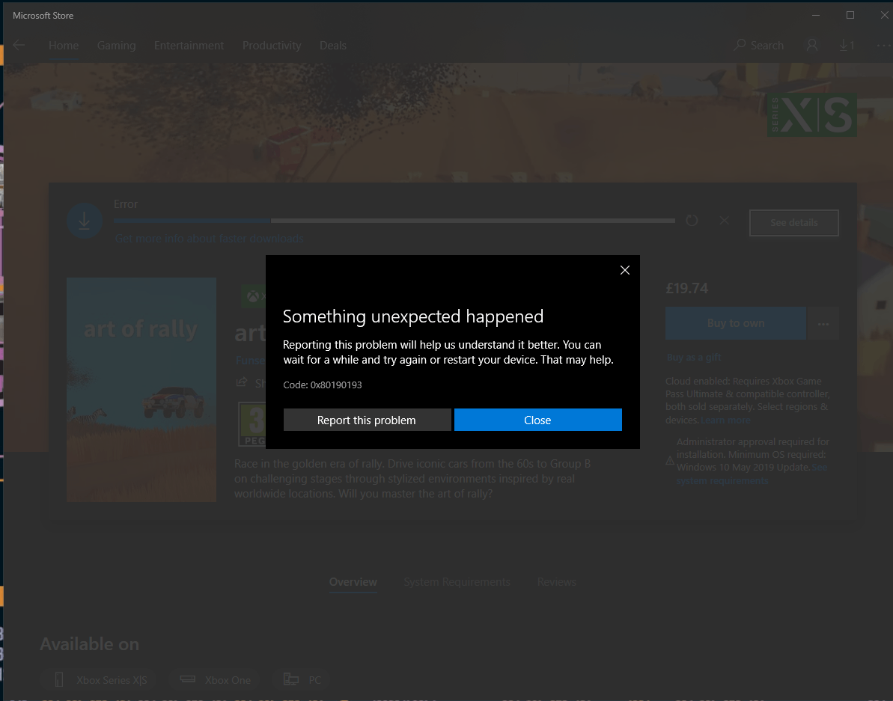The width and height of the screenshot is (893, 701).
Task: Retry the download with refresh icon
Action: pos(692,220)
